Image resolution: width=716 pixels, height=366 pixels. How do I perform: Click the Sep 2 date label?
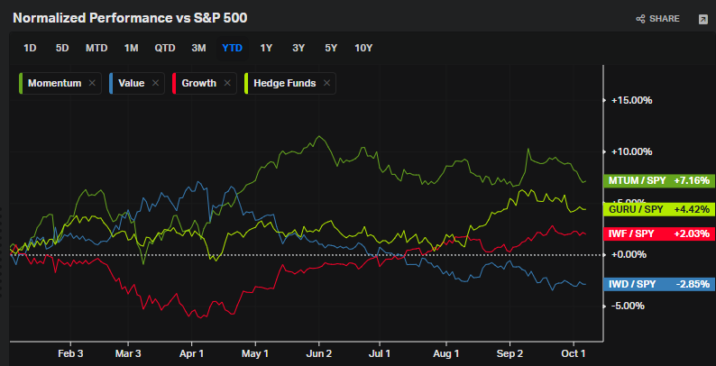tap(510, 353)
